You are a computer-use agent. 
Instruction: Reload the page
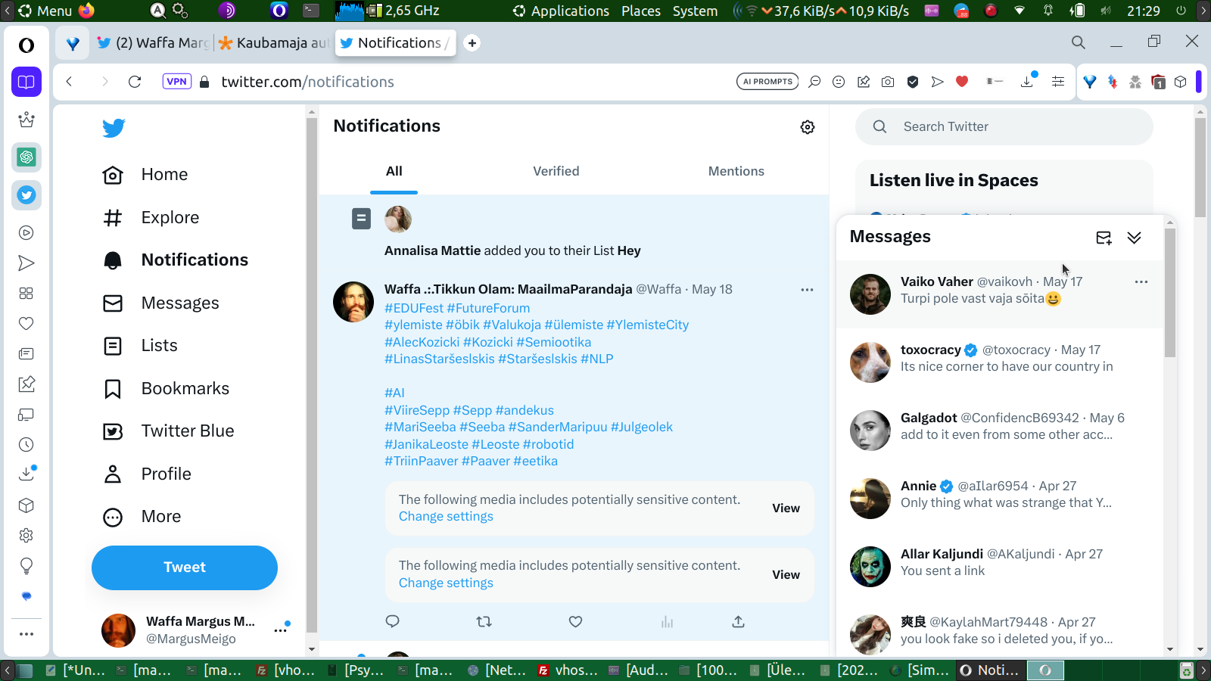[x=135, y=82]
